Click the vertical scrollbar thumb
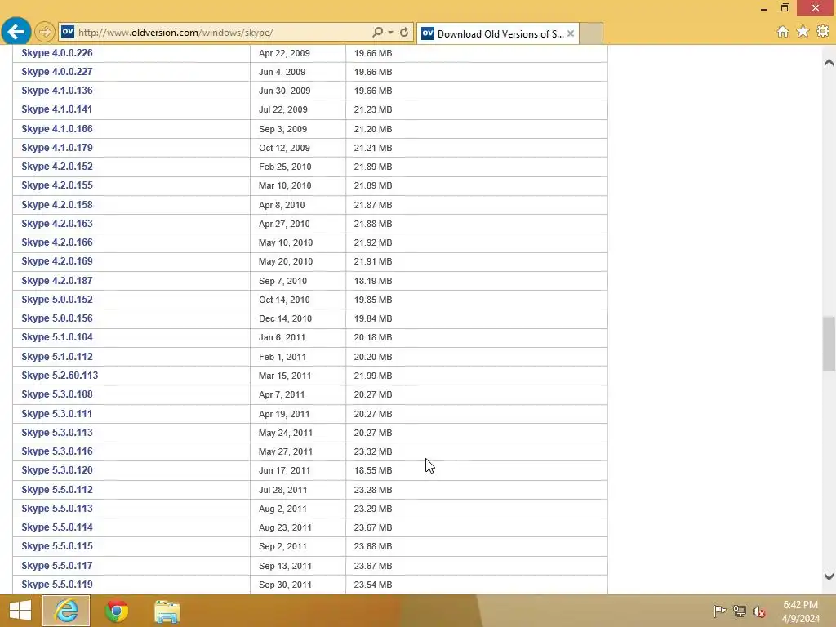This screenshot has width=836, height=627. [x=829, y=344]
